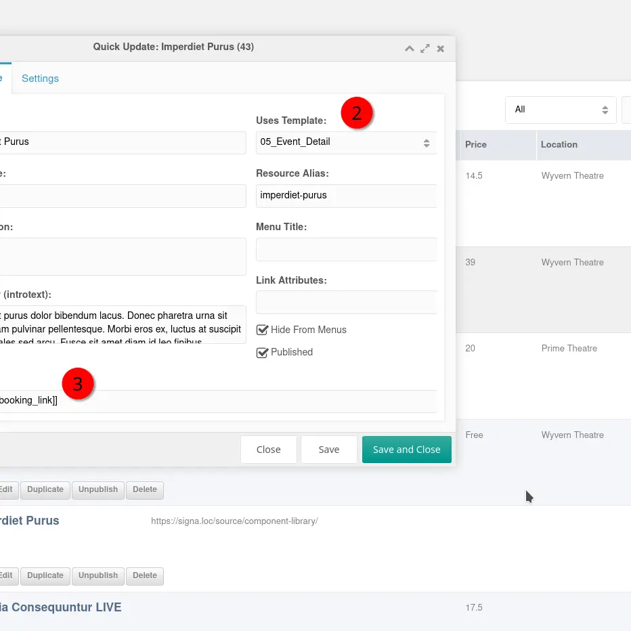This screenshot has width=631, height=631.
Task: Open the Imperdiet Purus resource title link
Action: (x=30, y=521)
